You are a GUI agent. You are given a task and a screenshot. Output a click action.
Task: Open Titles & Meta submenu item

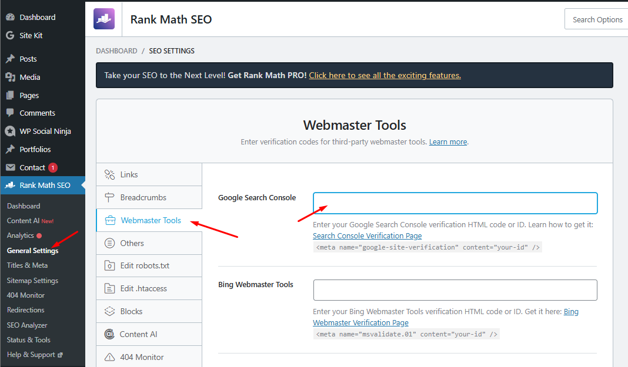point(27,265)
